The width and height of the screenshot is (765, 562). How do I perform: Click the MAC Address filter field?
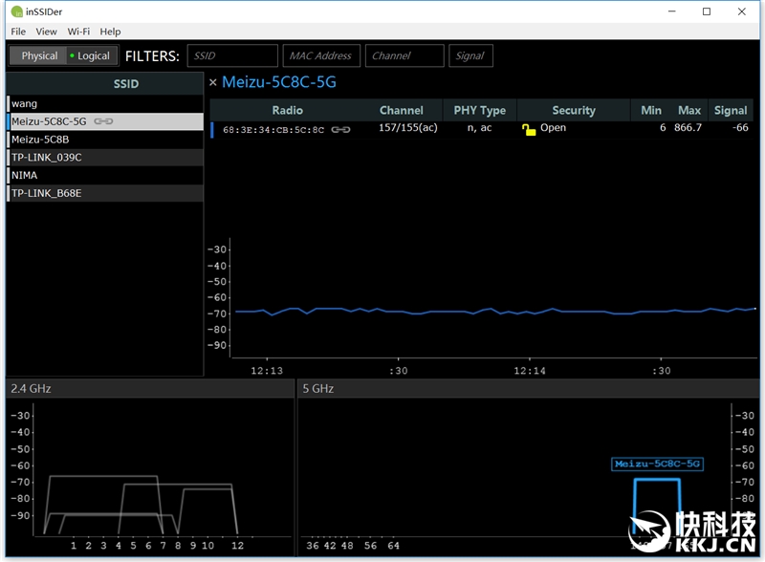click(320, 55)
